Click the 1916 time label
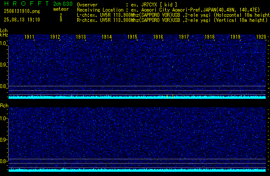 pos(158,37)
